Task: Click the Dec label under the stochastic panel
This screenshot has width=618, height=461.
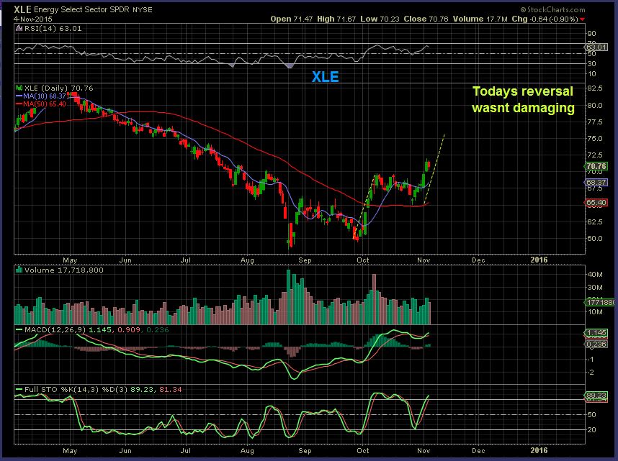Action: pos(478,451)
